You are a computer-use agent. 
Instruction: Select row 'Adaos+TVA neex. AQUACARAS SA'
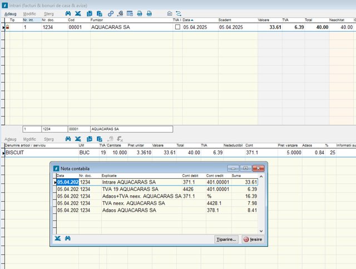coord(157,196)
